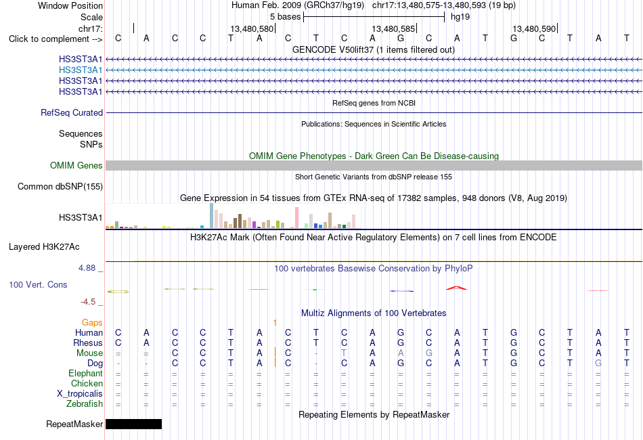Click the 'Common dbSNP(155)' track label
Image resolution: width=643 pixels, height=440 pixels.
tap(60, 187)
